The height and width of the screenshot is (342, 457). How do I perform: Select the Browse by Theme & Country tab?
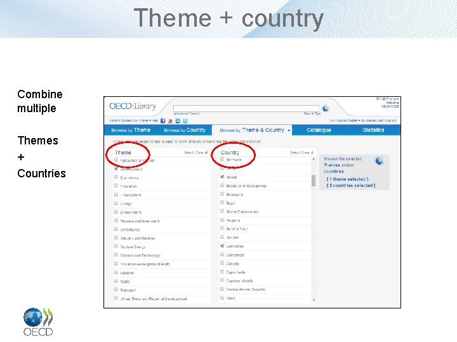pos(252,130)
